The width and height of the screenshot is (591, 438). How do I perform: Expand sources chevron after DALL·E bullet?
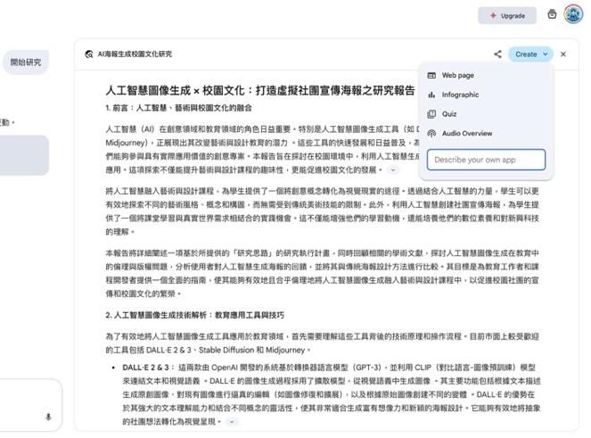click(x=232, y=421)
